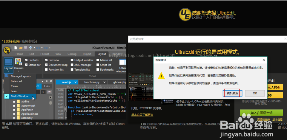Enable the Macro list checkbox
Viewport: 287px width, 140px height.
[x=98, y=60]
